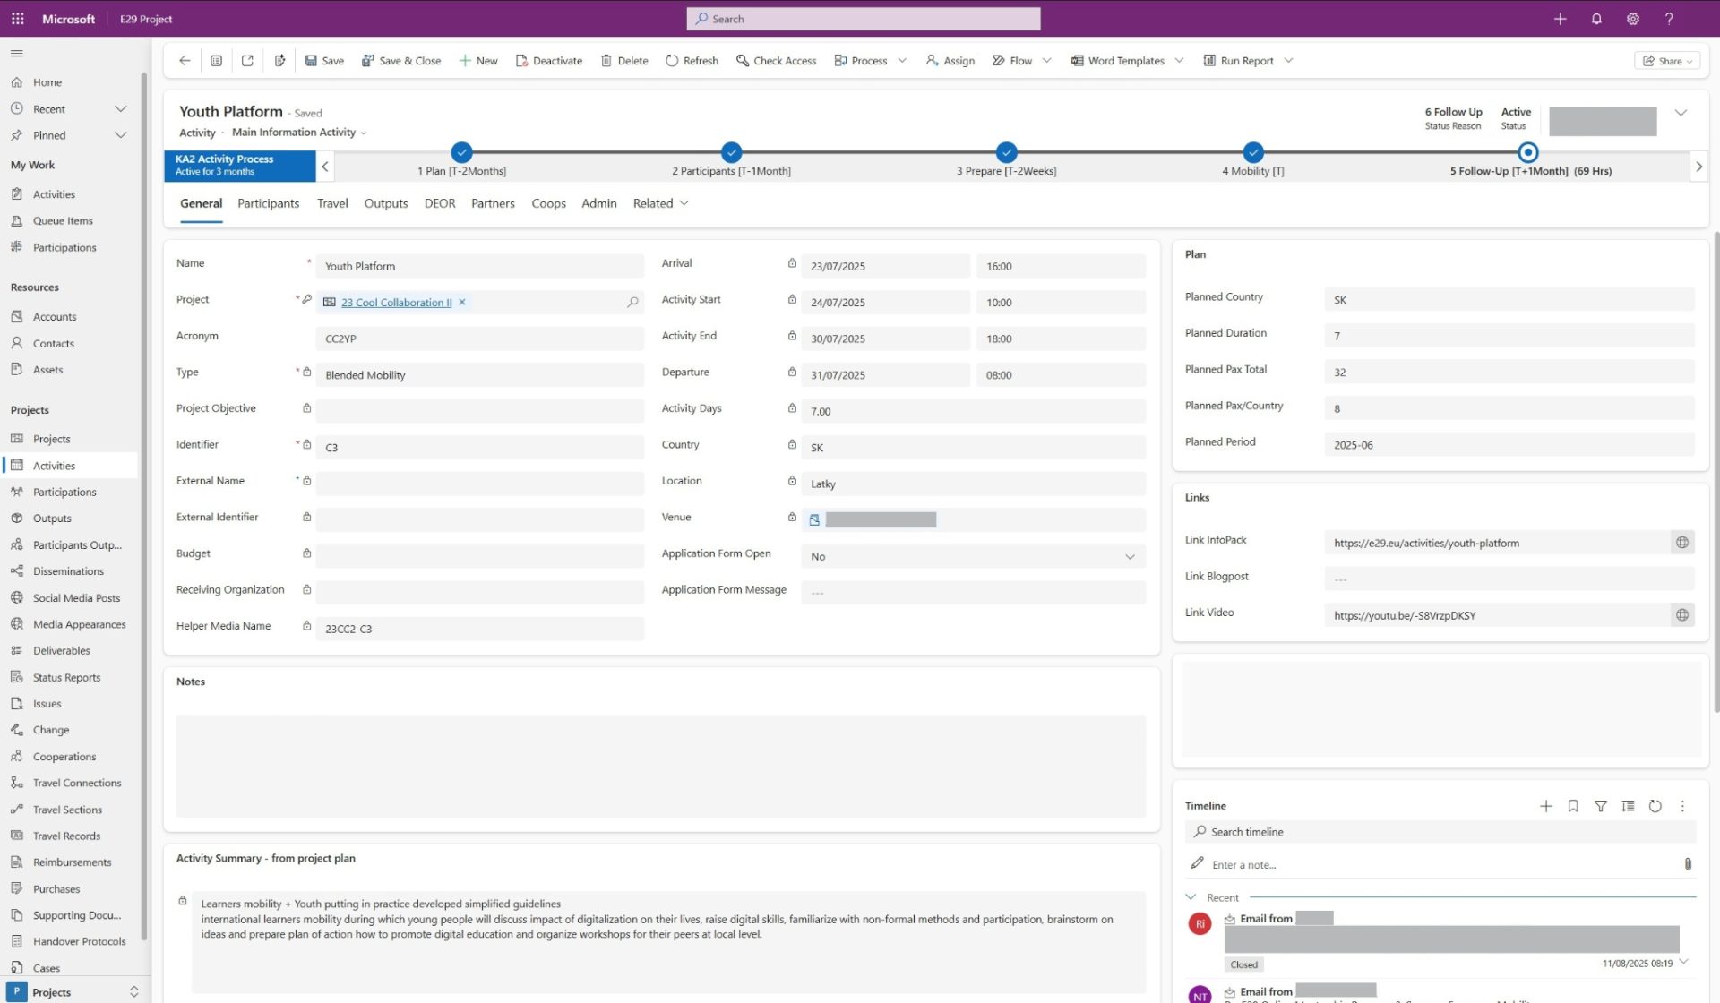This screenshot has width=1720, height=1003.
Task: Expand the Word Templates dropdown arrow
Action: point(1179,61)
